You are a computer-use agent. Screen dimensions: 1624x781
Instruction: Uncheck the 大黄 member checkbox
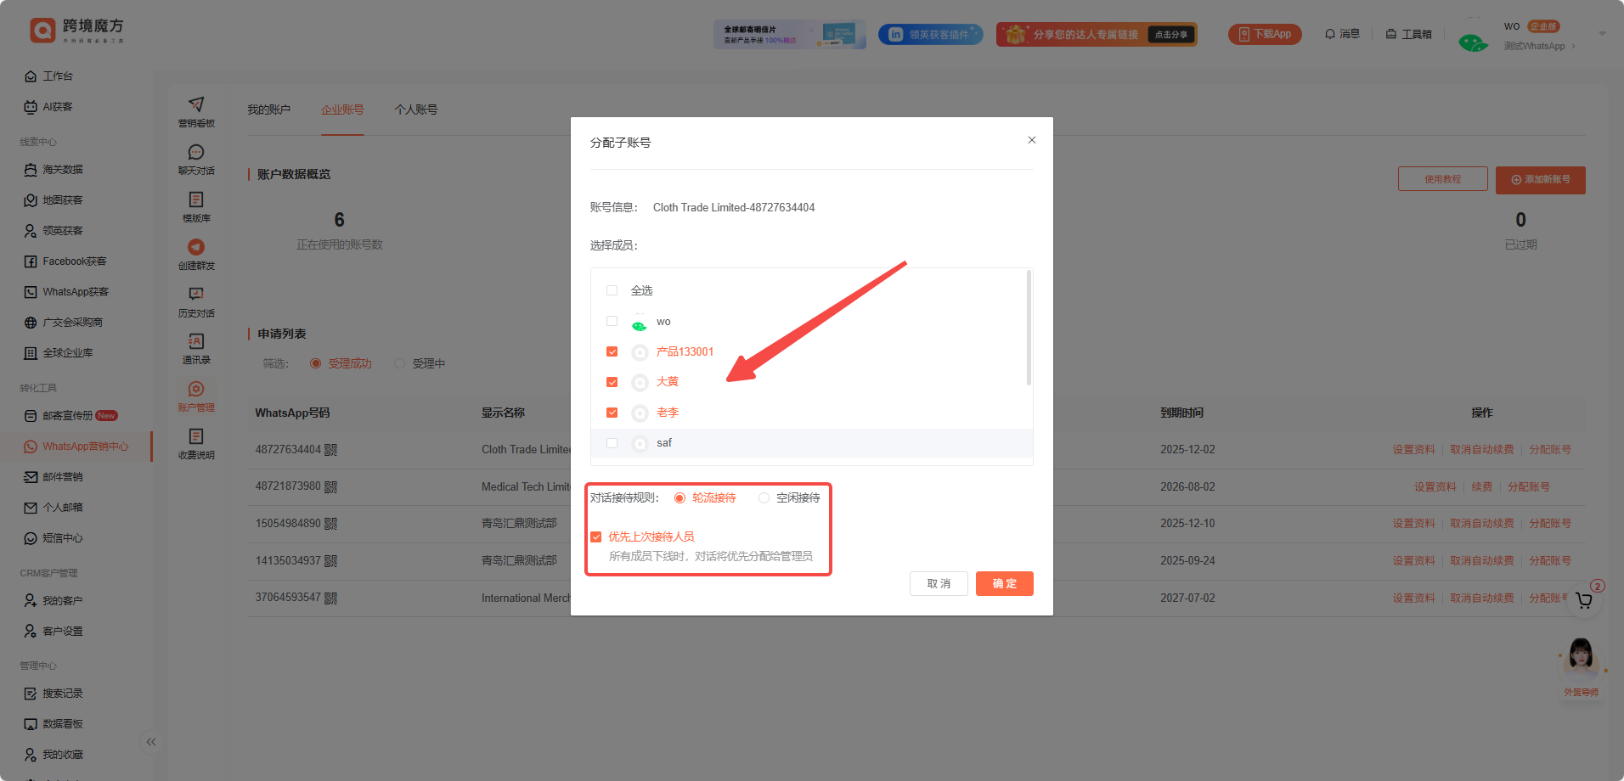612,382
